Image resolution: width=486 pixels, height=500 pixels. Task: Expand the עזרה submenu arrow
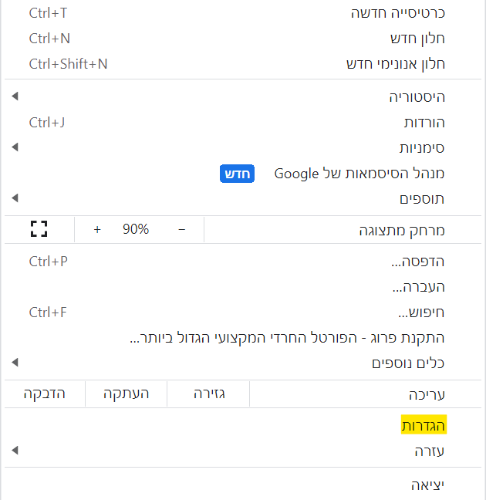click(x=15, y=451)
